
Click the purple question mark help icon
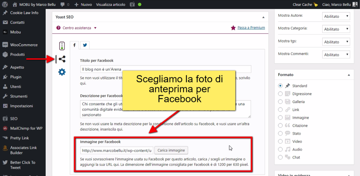(58, 28)
